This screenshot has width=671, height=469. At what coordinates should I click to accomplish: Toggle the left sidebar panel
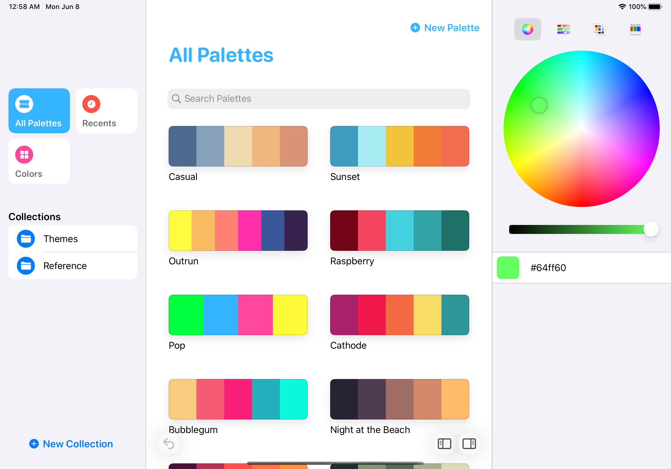coord(444,444)
